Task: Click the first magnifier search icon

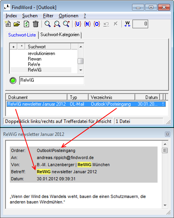Action: pyautogui.click(x=47, y=24)
